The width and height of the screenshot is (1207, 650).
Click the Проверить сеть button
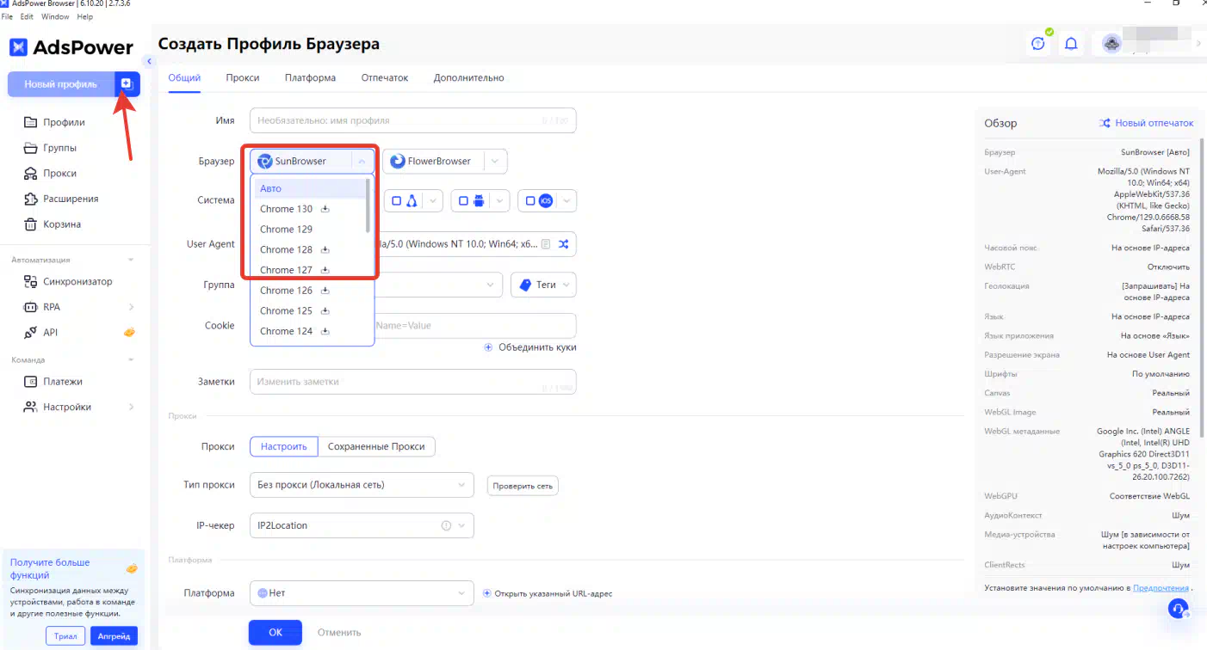pyautogui.click(x=523, y=486)
